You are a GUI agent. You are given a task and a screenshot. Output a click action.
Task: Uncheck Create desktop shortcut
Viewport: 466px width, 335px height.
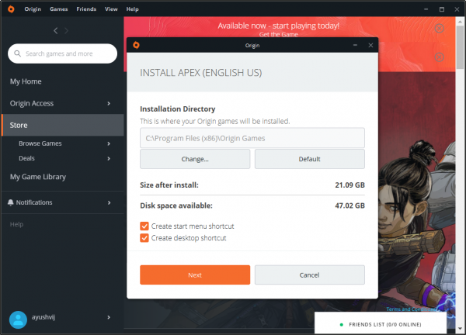click(144, 238)
